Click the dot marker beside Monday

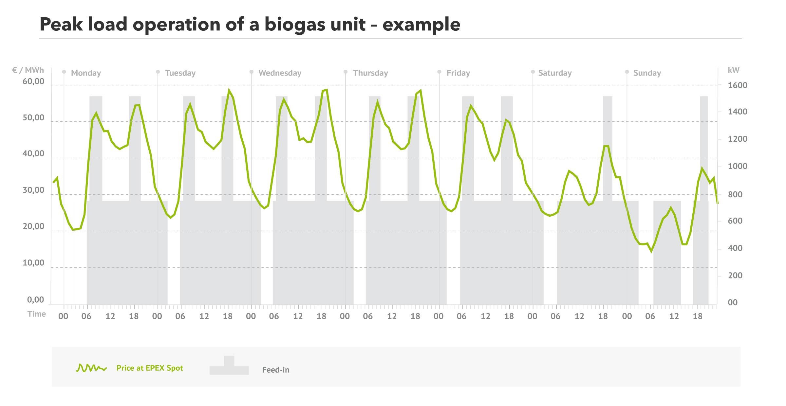[x=64, y=72]
